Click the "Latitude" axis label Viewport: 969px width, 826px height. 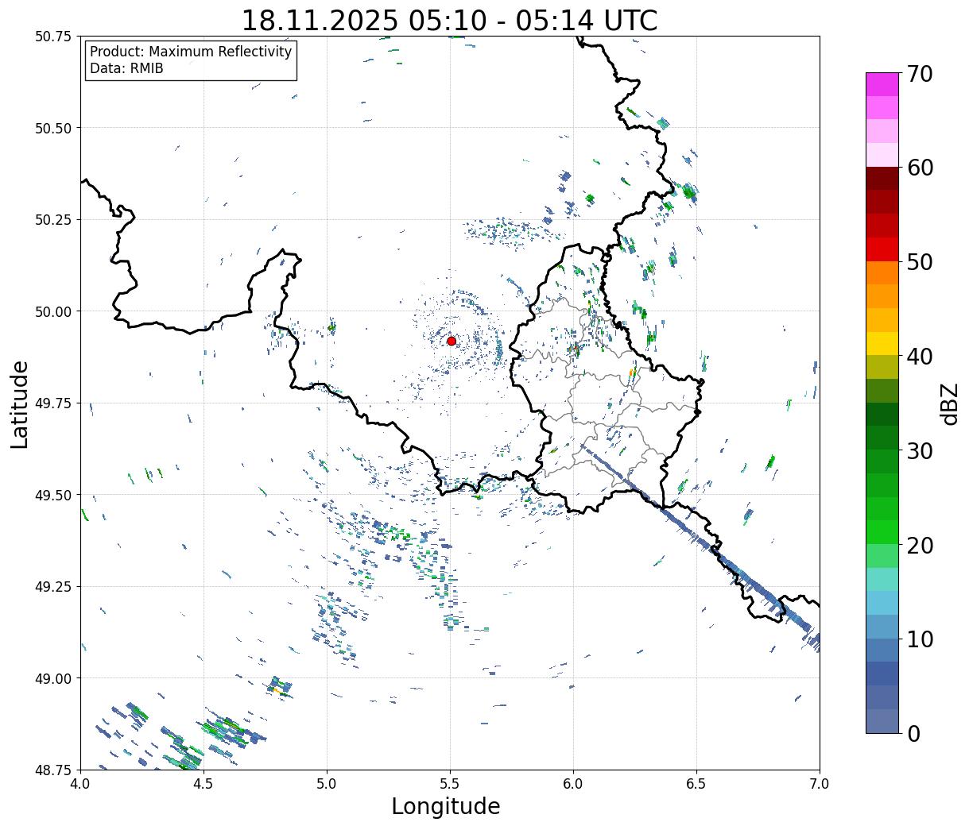pos(20,403)
